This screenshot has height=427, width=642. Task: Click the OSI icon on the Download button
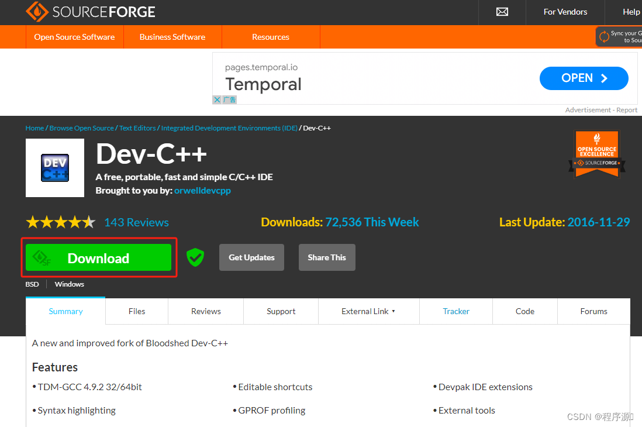pos(41,257)
